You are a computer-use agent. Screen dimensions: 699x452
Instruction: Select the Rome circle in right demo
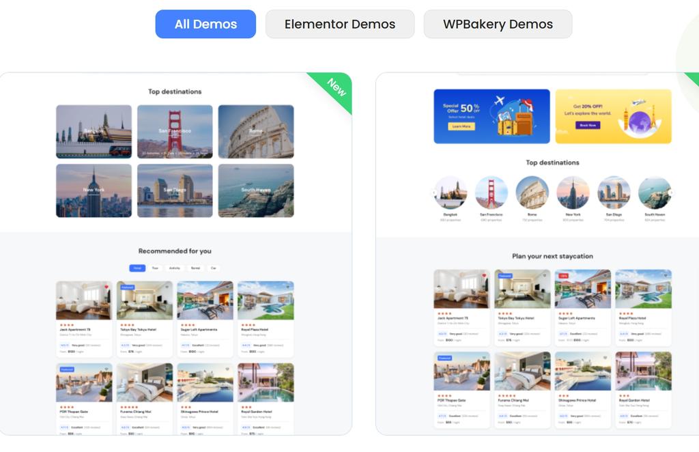coord(532,193)
